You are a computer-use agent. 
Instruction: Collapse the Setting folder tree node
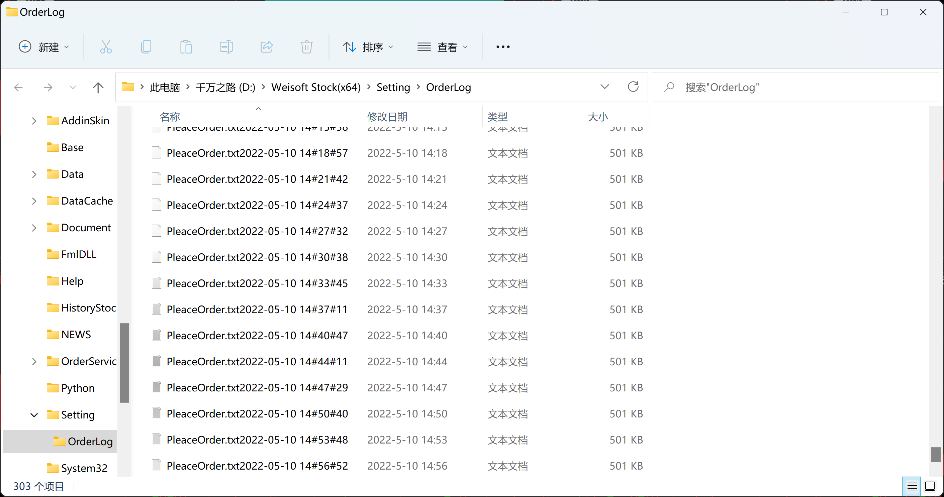(x=34, y=415)
